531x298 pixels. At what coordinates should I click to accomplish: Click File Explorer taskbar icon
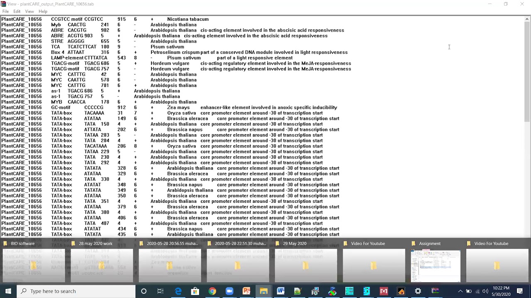click(x=263, y=291)
